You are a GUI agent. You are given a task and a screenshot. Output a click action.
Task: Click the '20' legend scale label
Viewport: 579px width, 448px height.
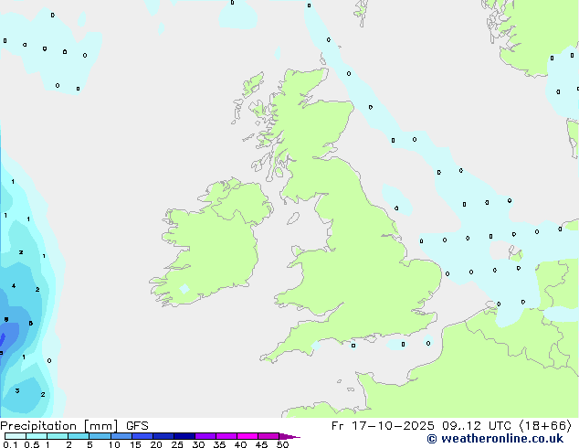(156, 444)
